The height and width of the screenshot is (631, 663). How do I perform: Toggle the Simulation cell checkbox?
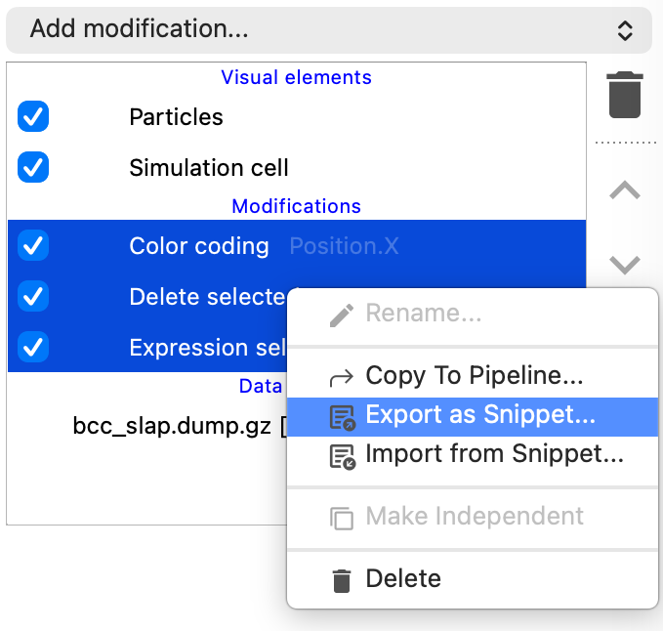(33, 167)
